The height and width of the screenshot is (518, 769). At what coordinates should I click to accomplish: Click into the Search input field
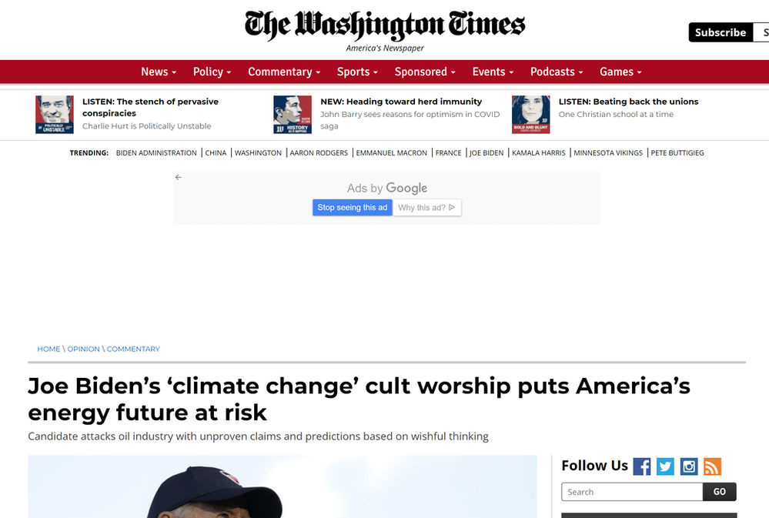632,492
